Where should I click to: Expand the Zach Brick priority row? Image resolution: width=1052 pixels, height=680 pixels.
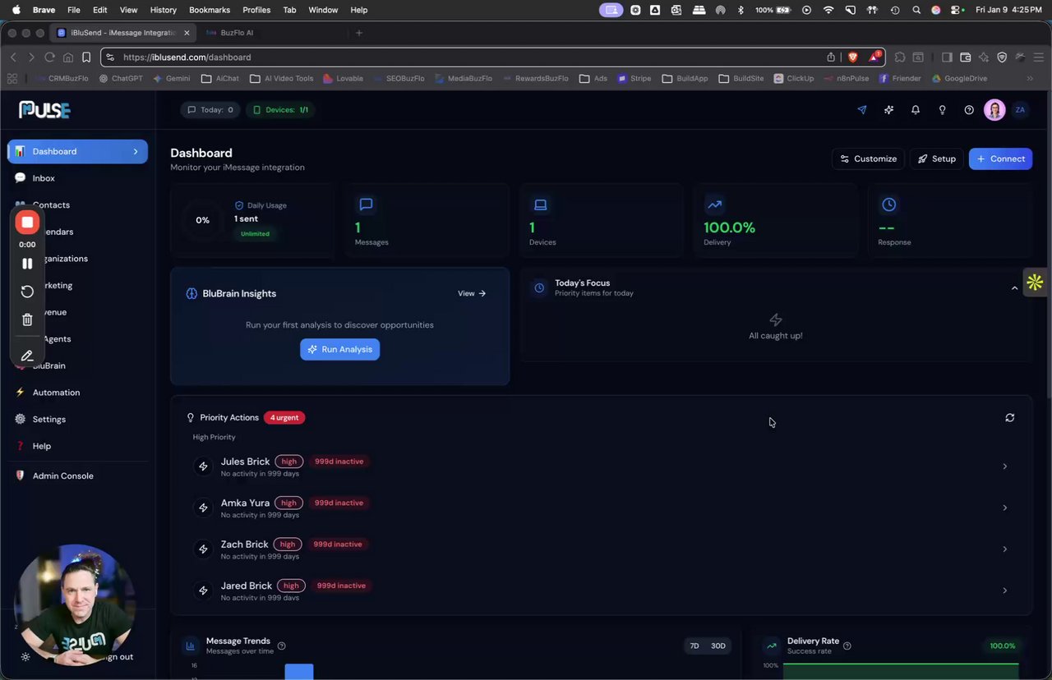[x=1004, y=549]
